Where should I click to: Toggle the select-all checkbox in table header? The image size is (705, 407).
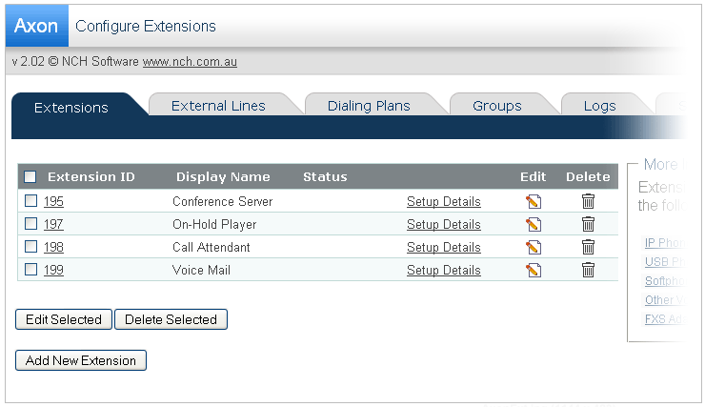pyautogui.click(x=30, y=176)
